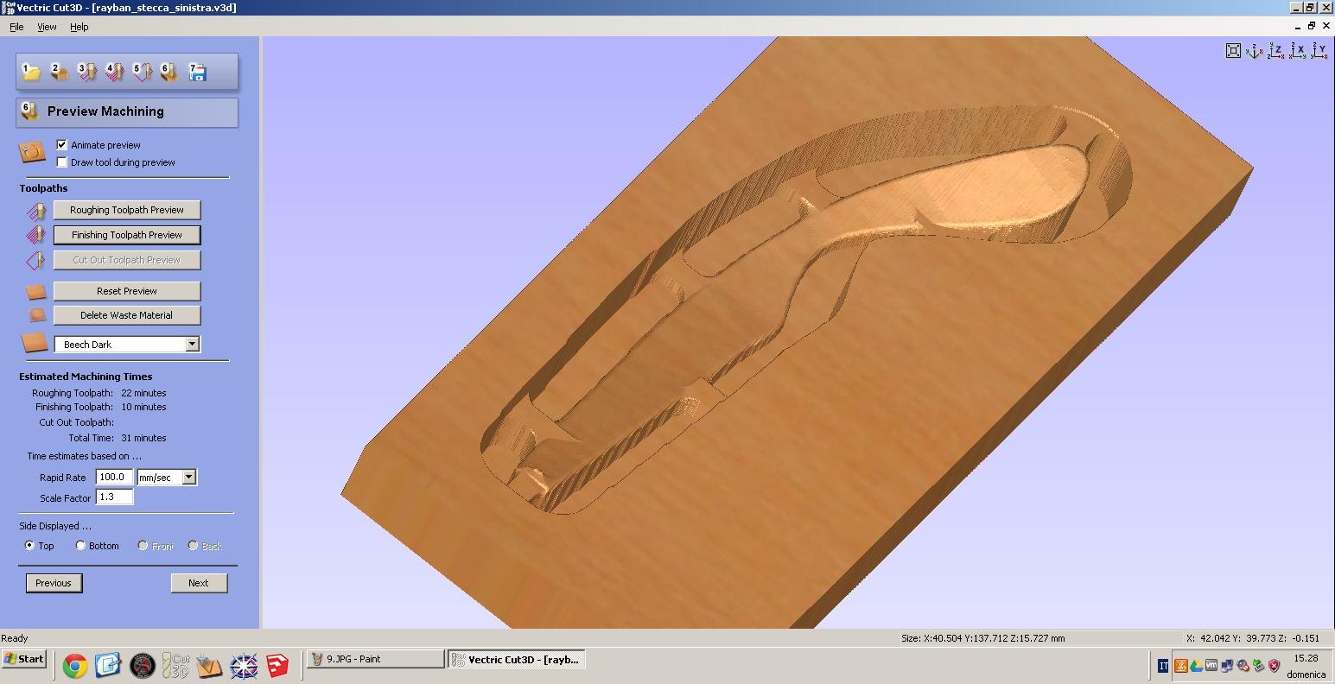The height and width of the screenshot is (684, 1335).
Task: Launch Google Chrome from the taskbar
Action: [x=75, y=666]
